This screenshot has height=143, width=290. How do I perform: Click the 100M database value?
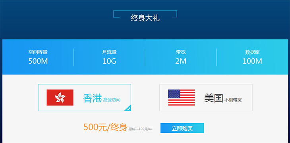[x=252, y=61]
